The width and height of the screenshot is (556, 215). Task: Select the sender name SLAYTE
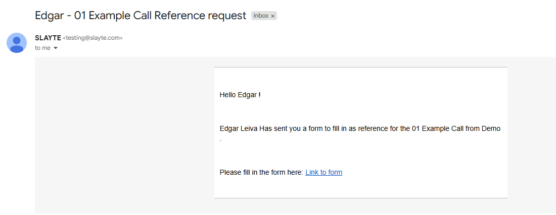(48, 38)
